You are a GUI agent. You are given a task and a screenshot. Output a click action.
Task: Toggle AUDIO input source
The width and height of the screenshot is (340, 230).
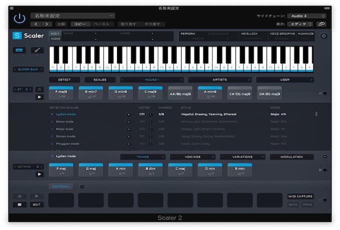(55, 38)
